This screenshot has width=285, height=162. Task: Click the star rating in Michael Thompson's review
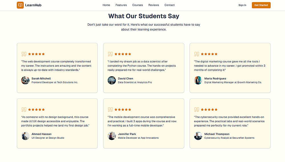209,110
